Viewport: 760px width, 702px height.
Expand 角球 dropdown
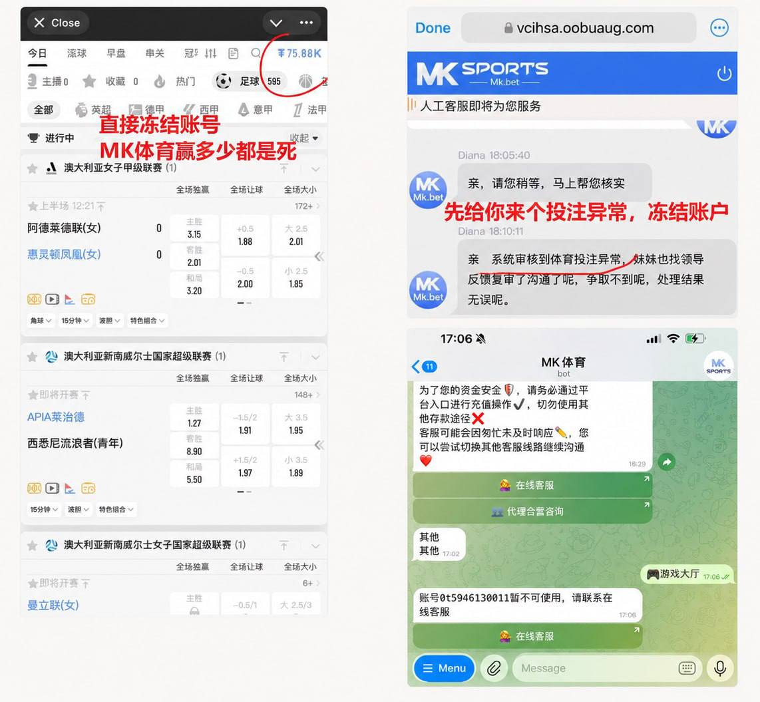click(40, 321)
